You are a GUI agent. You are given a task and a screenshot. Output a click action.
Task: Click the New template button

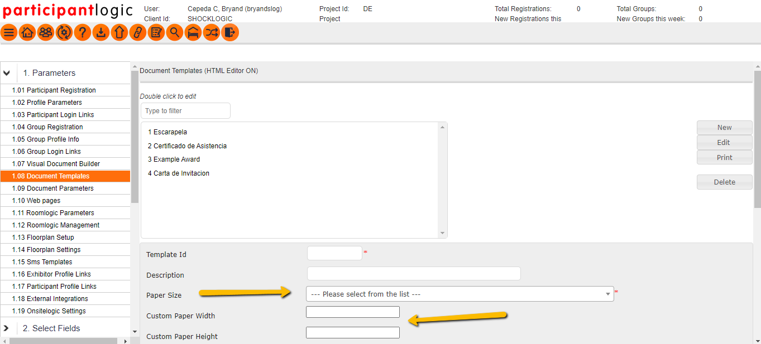[x=725, y=128]
